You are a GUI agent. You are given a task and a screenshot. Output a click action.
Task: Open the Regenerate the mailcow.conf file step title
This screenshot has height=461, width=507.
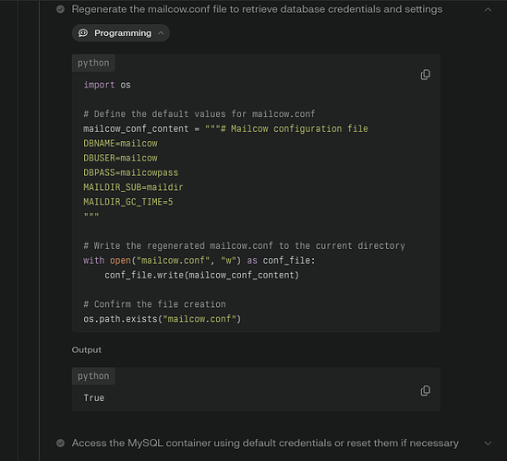(x=257, y=9)
